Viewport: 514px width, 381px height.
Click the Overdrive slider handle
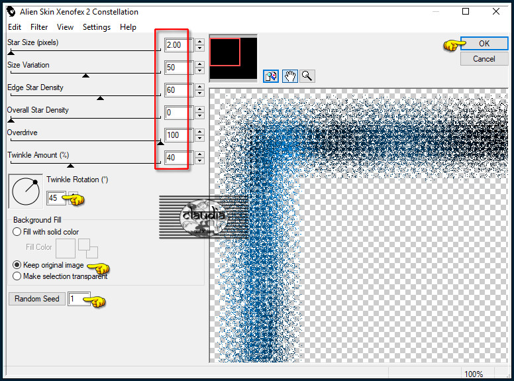click(160, 142)
